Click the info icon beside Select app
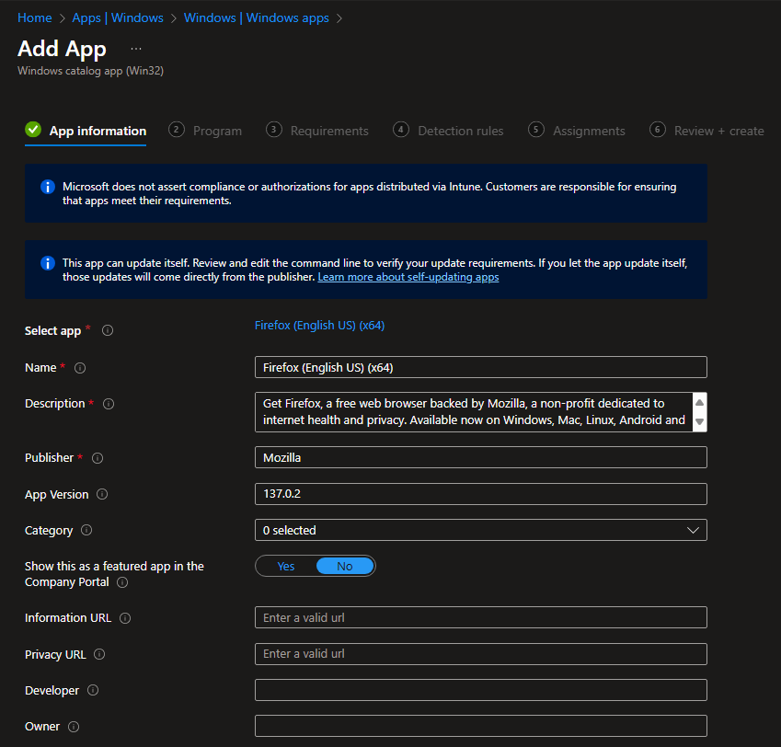This screenshot has height=747, width=781. click(x=108, y=330)
